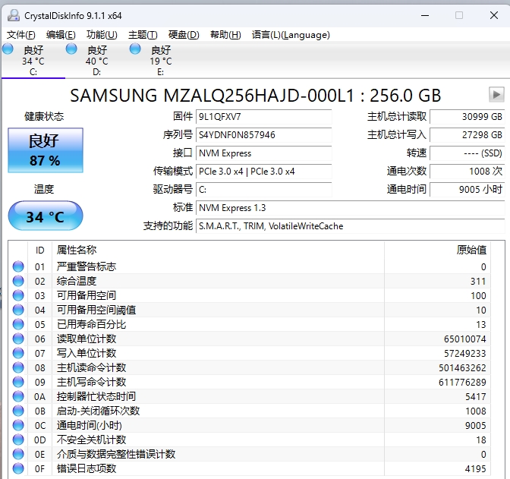
Task: Click the status orb for 综合温度
Action: [x=18, y=281]
